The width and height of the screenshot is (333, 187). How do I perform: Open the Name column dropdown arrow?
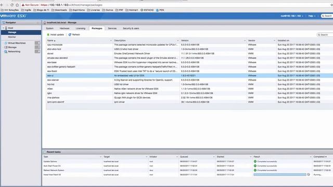coord(111,41)
